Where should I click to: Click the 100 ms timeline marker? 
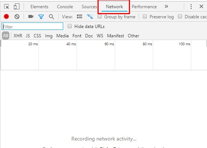point(185,44)
